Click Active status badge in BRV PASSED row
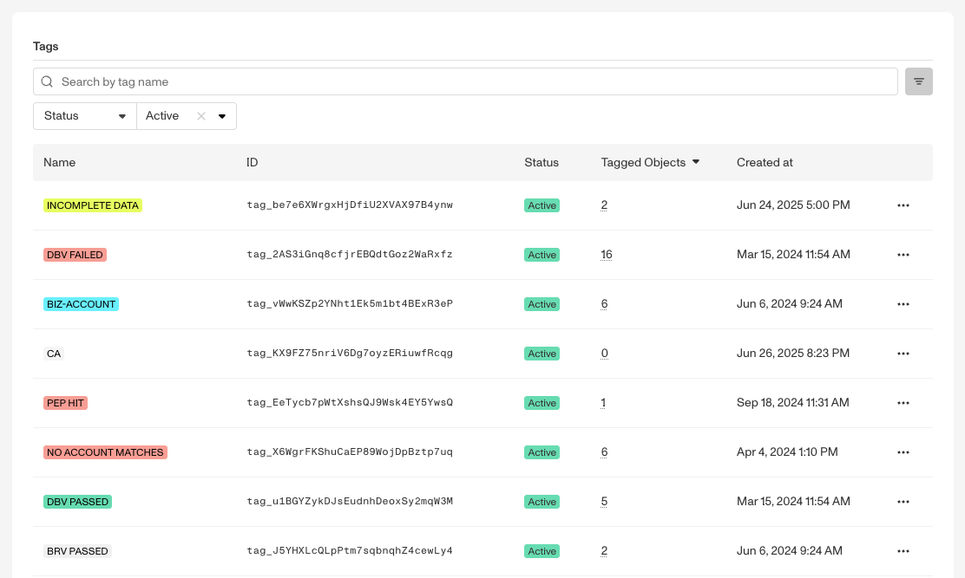 (542, 552)
